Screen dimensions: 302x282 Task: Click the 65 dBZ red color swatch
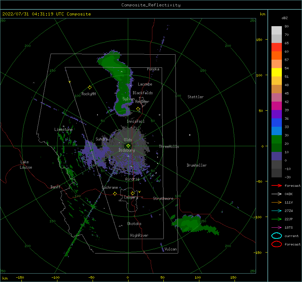click(276, 47)
